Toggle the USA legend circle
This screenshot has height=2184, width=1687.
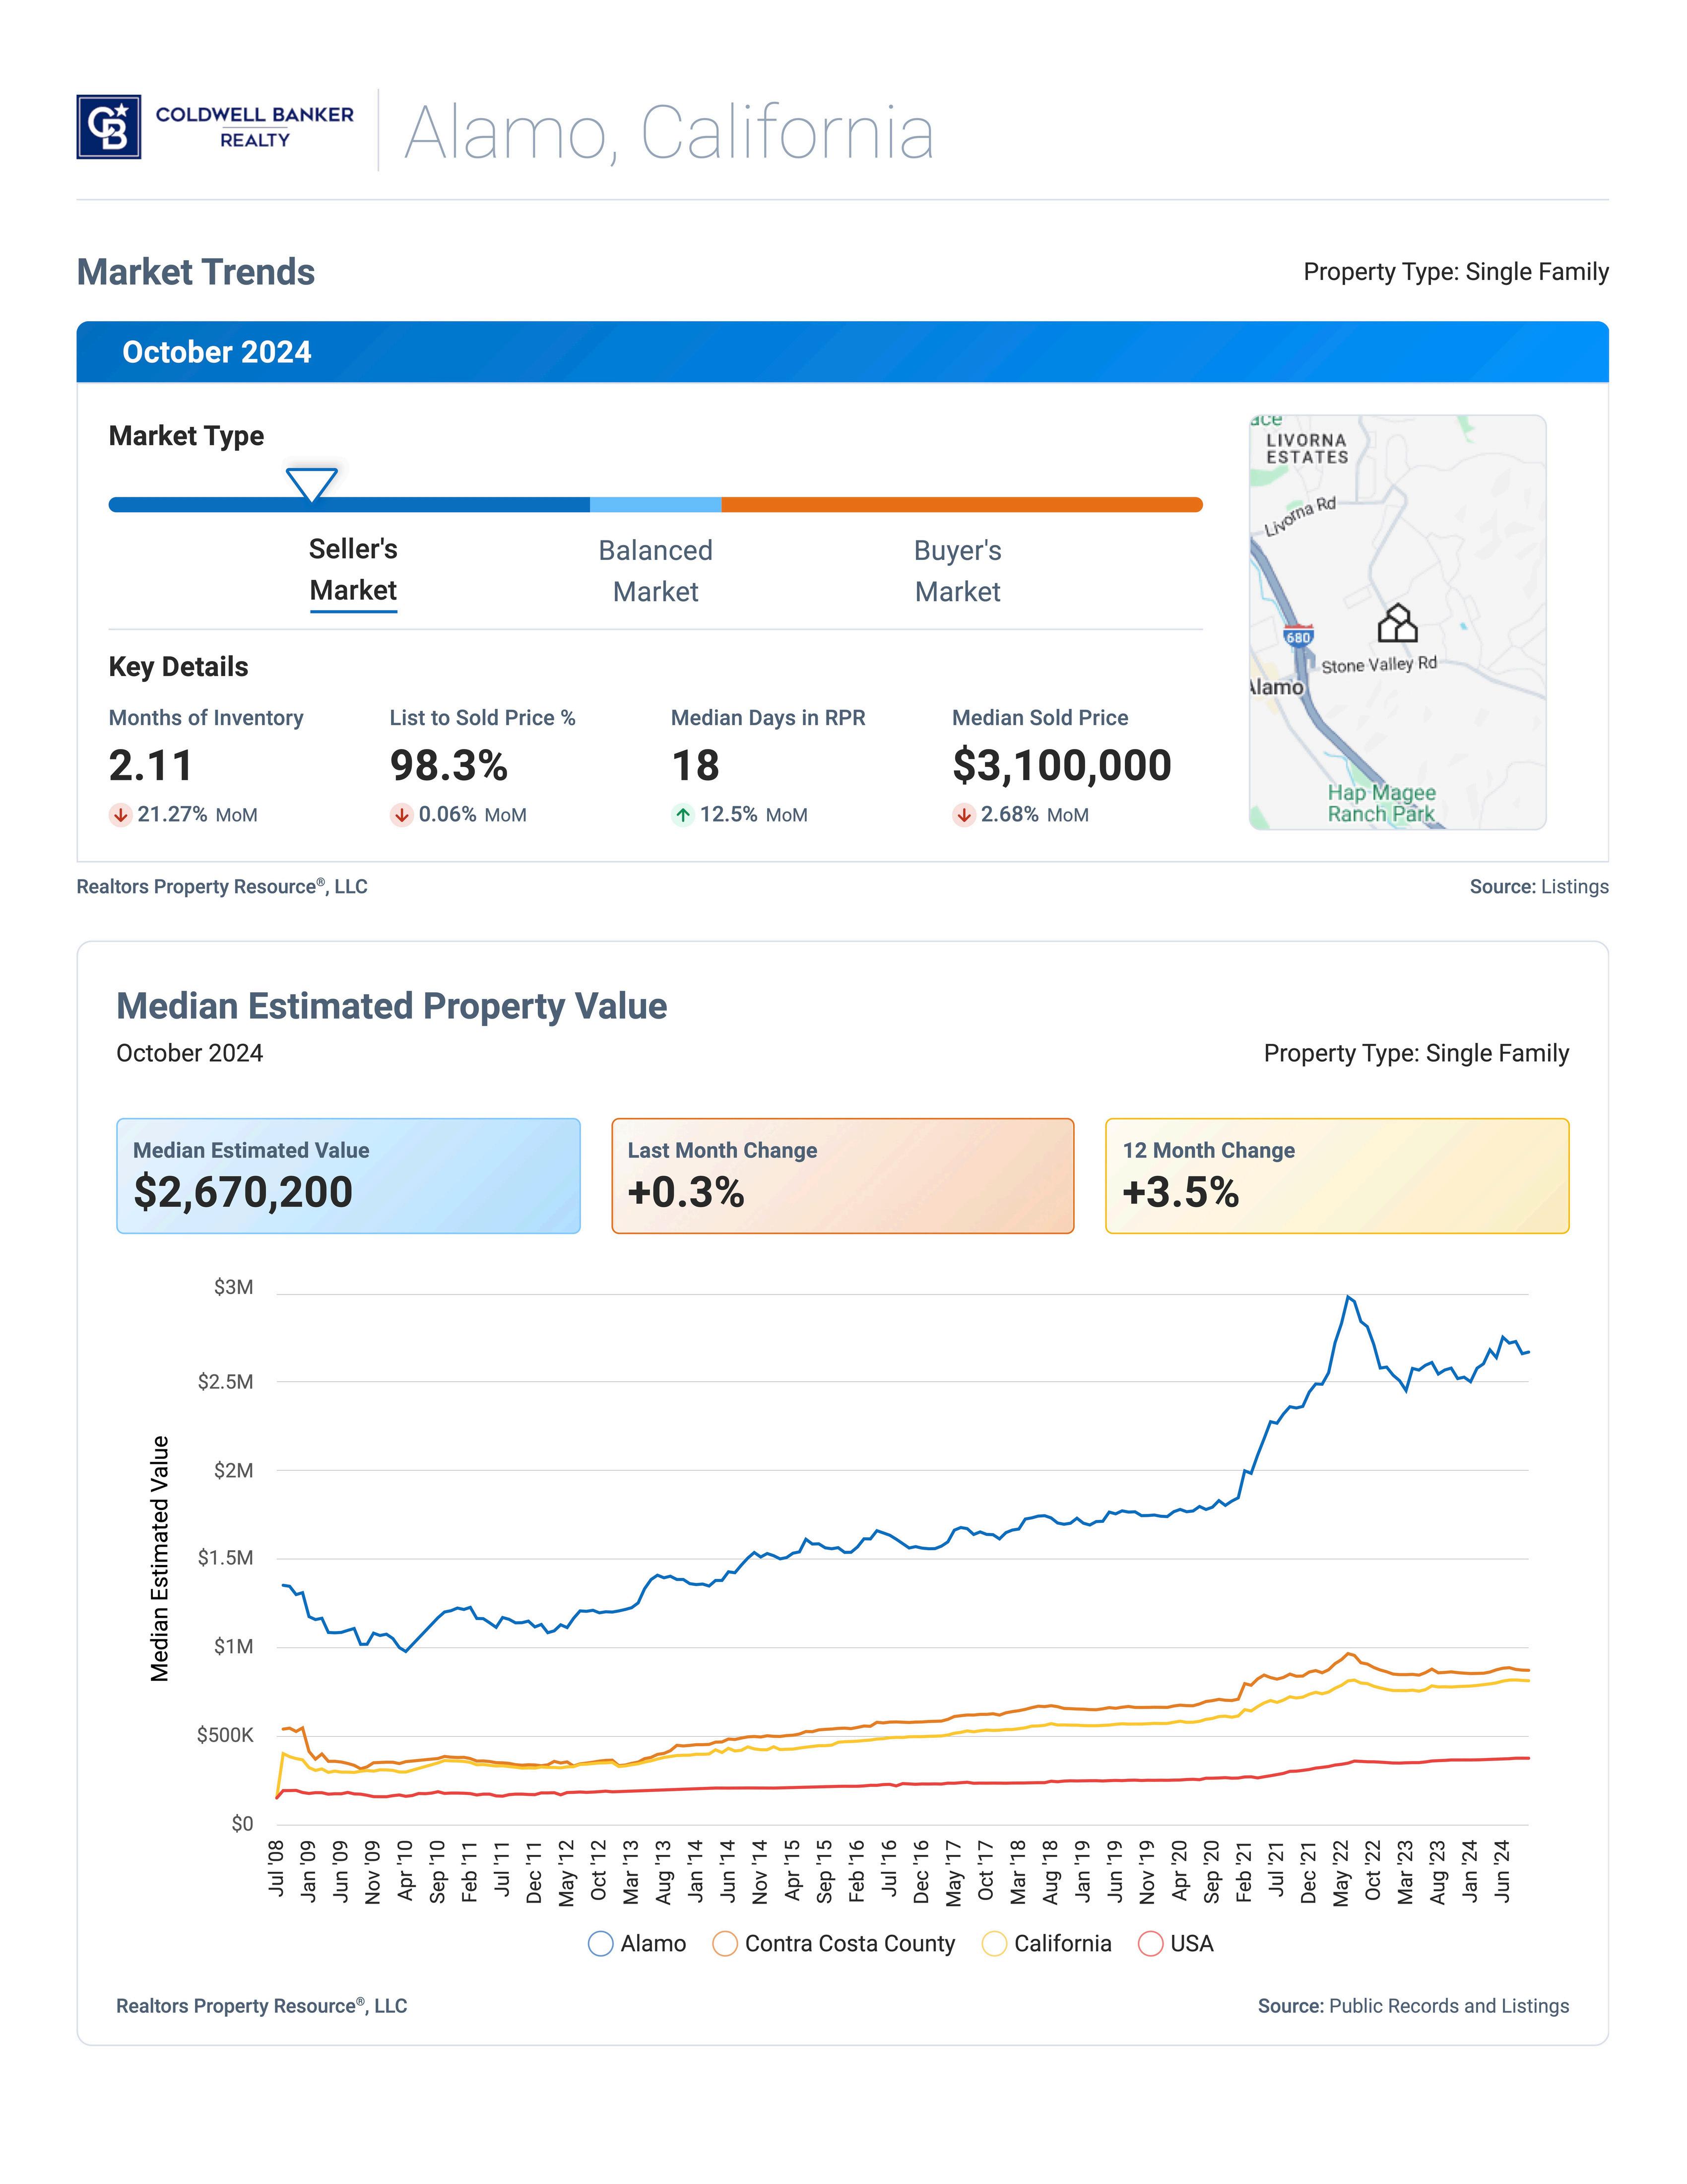click(x=1150, y=1944)
